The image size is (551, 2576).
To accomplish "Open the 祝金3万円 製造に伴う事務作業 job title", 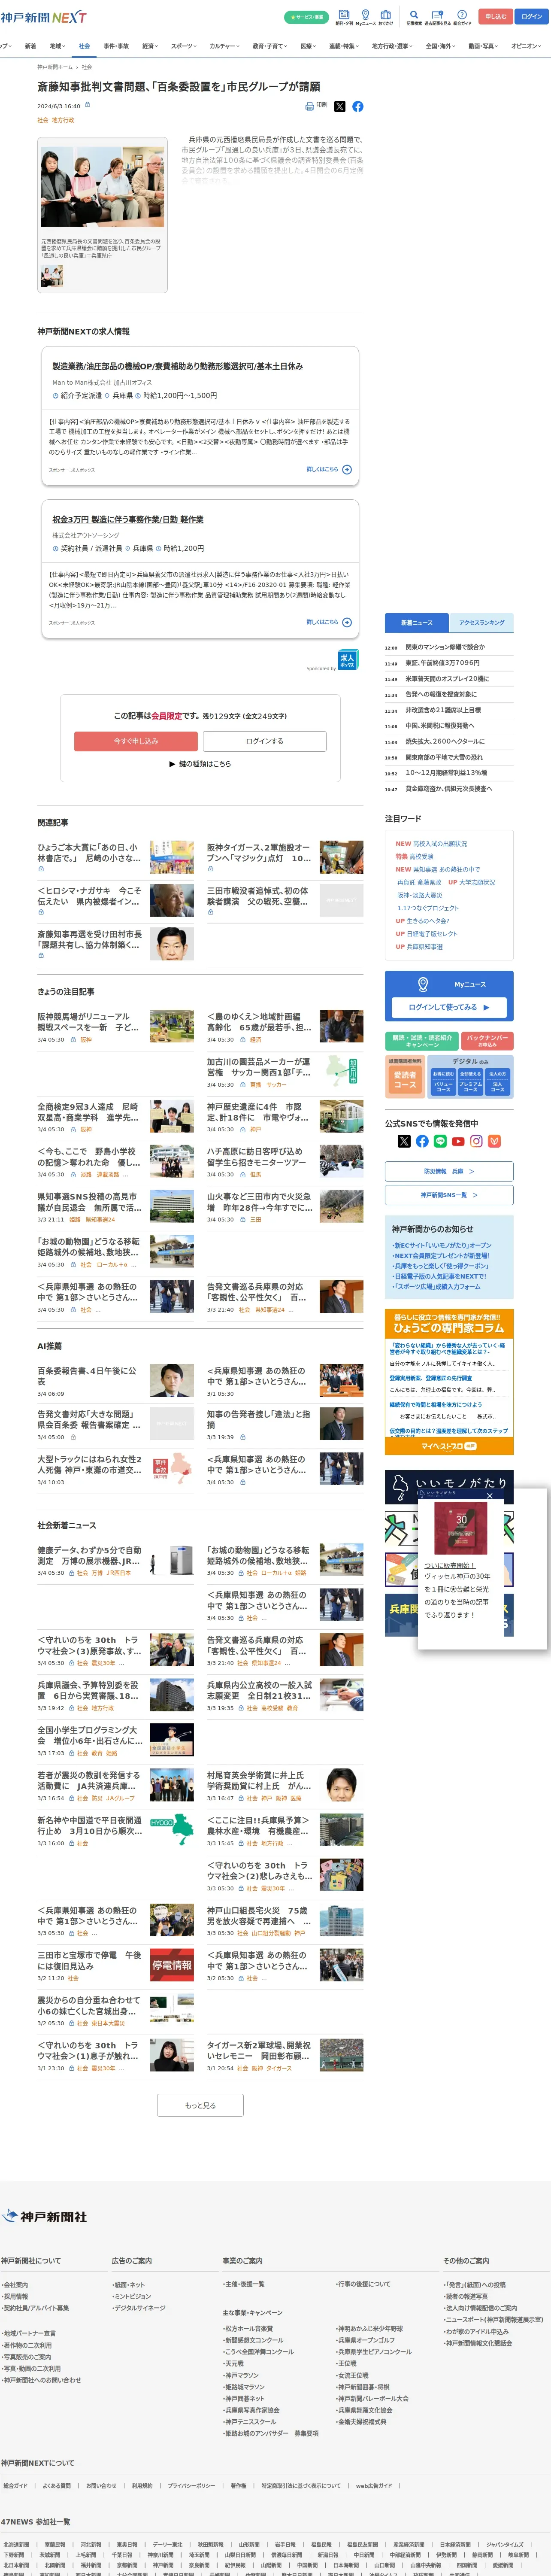I will coord(128,520).
